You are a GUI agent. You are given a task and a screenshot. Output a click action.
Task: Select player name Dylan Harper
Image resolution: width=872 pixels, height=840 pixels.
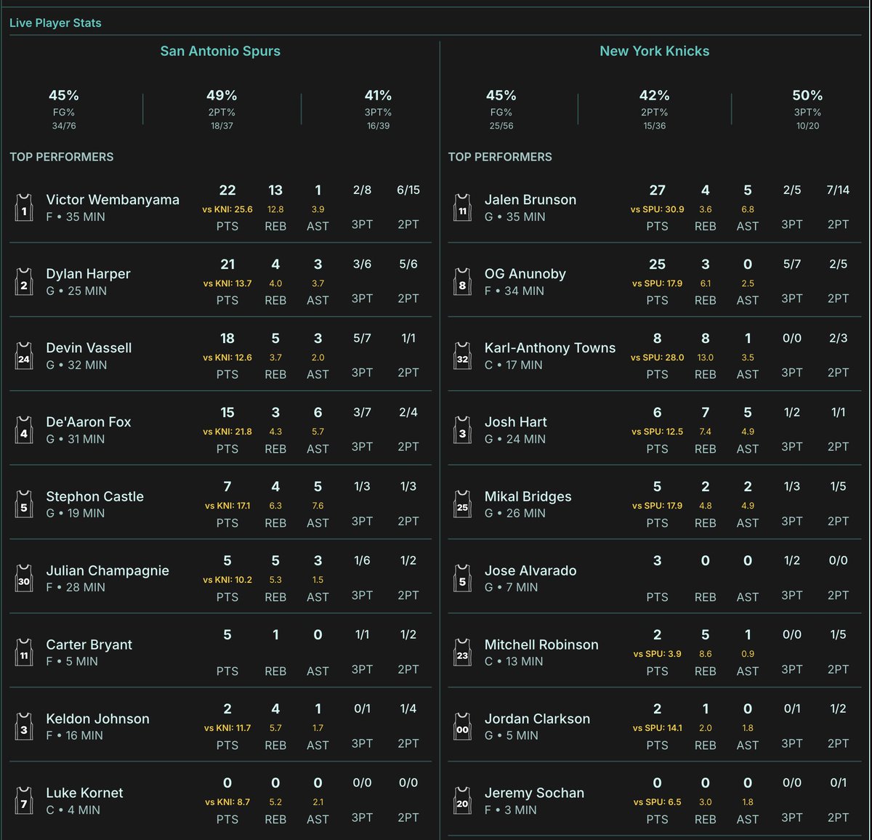[x=88, y=274]
